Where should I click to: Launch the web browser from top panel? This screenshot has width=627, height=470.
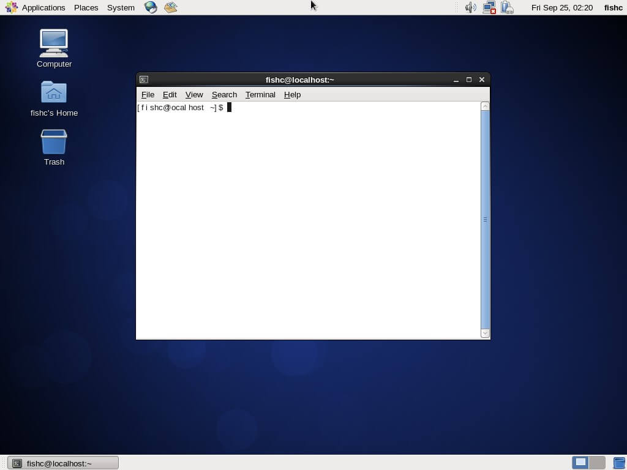151,7
